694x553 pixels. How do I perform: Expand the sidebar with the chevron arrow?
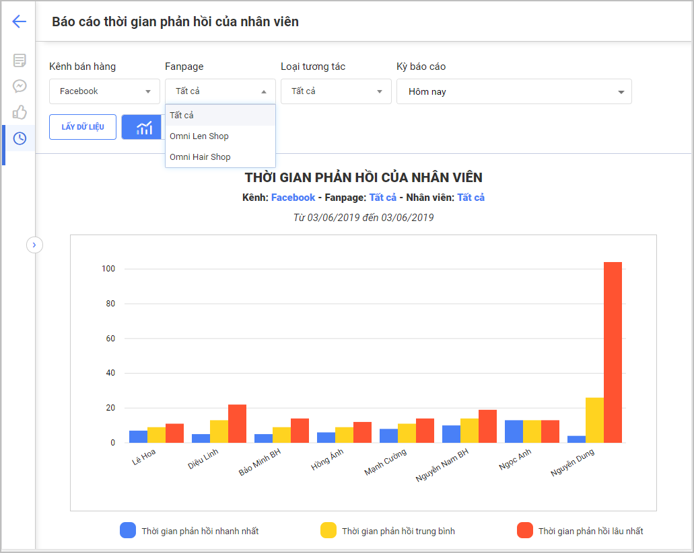point(34,245)
